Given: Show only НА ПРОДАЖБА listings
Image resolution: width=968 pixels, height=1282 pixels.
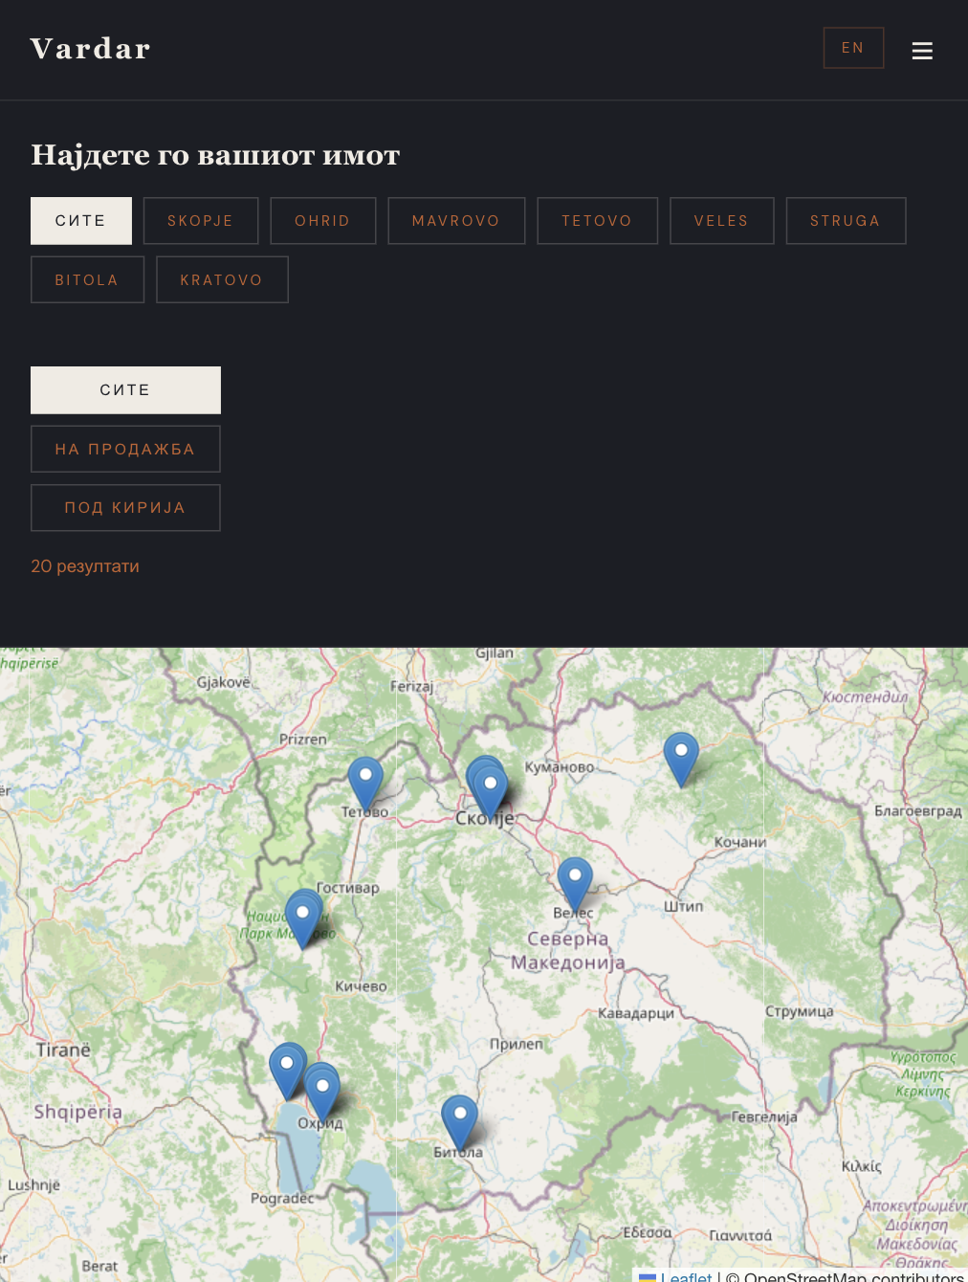Looking at the screenshot, I should pos(125,449).
